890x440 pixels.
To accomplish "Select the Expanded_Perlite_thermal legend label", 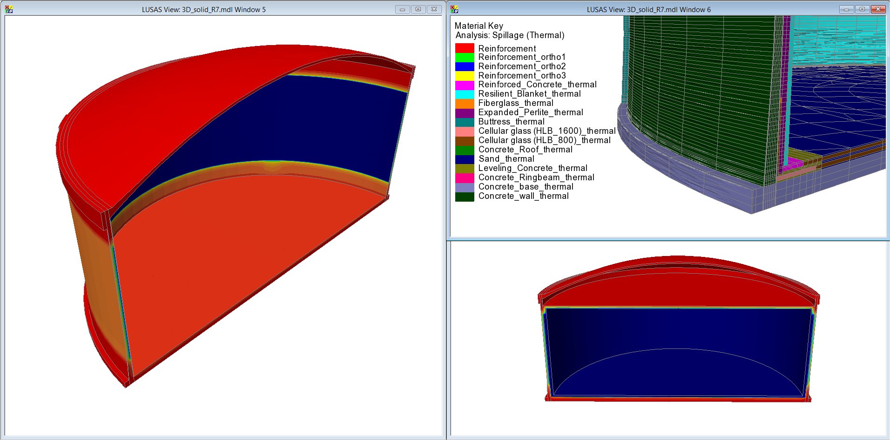I will tap(530, 112).
